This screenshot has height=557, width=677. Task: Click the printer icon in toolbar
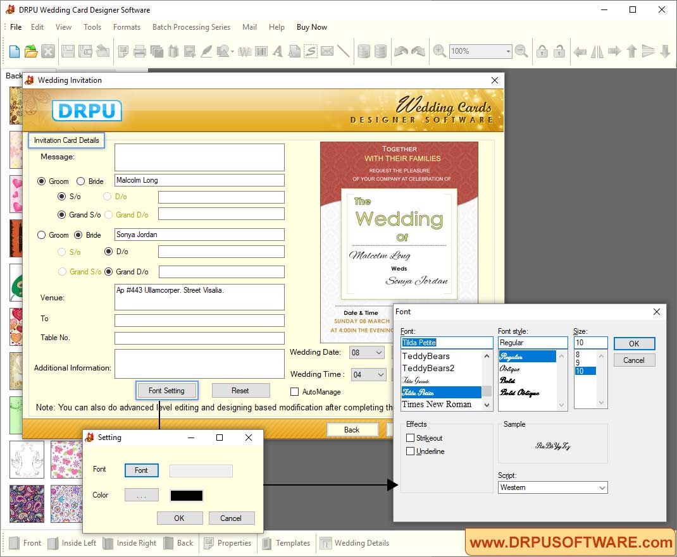pyautogui.click(x=139, y=51)
